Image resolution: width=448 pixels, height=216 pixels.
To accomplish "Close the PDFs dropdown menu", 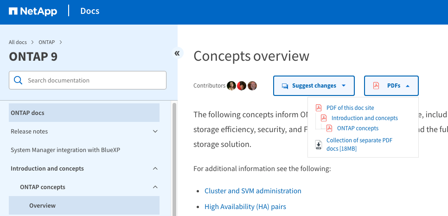I will [391, 86].
